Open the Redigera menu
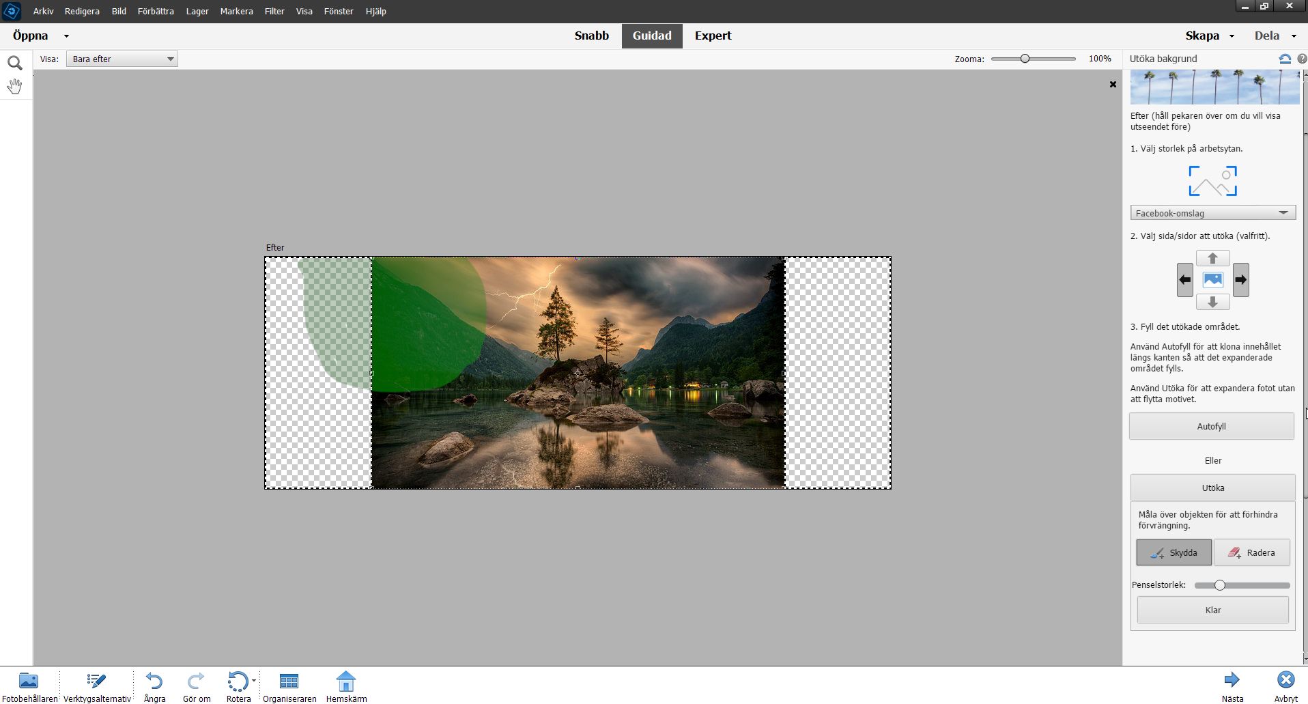This screenshot has width=1308, height=704. click(x=82, y=12)
